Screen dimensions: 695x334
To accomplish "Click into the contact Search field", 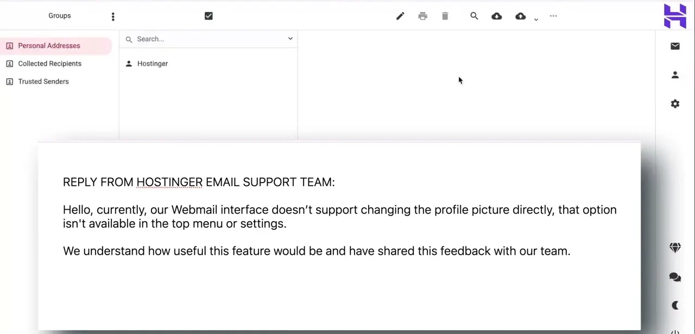I will (209, 39).
